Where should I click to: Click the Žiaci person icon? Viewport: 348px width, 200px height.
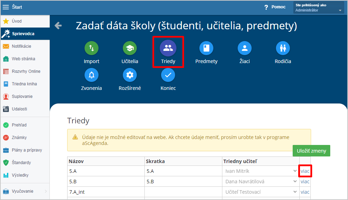(245, 48)
